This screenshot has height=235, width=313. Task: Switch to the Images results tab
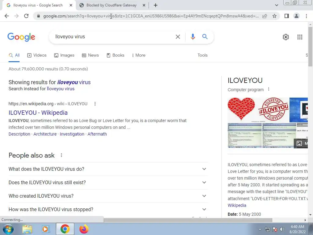pyautogui.click(x=64, y=55)
